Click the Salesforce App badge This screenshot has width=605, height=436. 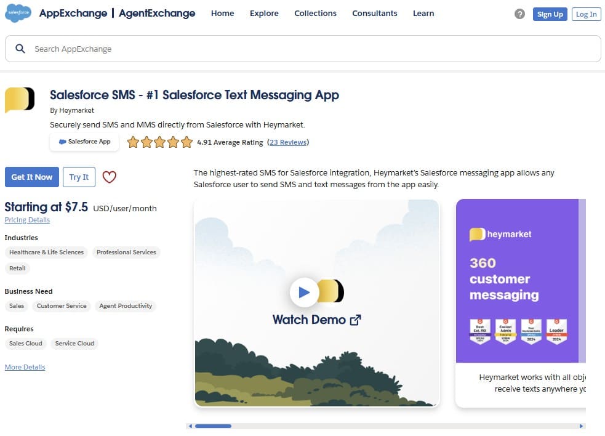[84, 142]
